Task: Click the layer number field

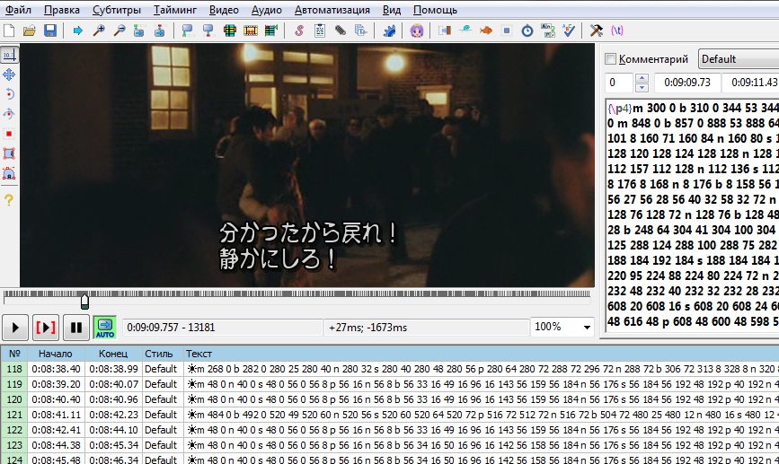Action: (x=618, y=83)
